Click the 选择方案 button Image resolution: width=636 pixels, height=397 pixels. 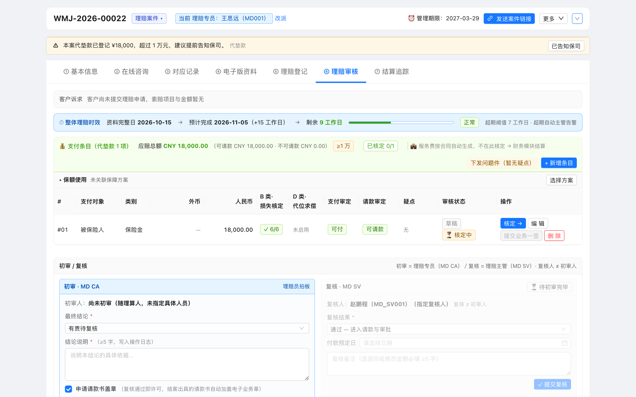point(561,180)
